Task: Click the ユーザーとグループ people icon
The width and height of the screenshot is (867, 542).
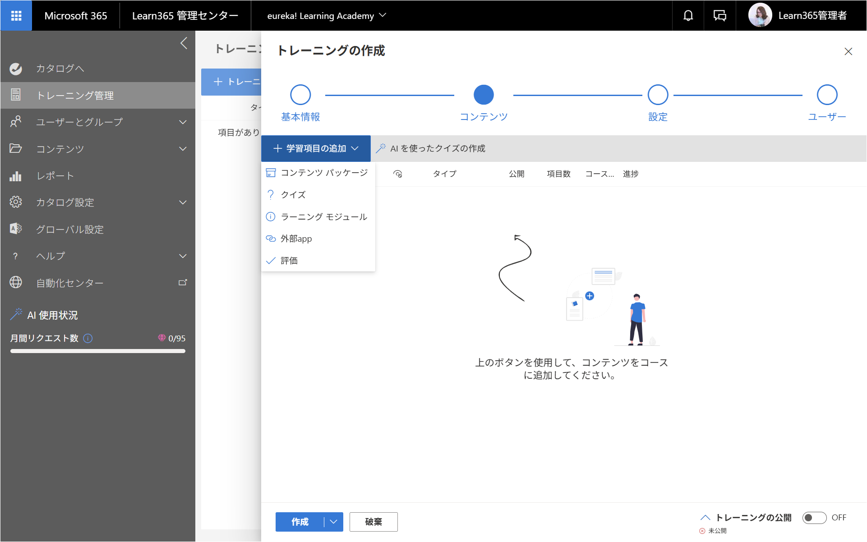Action: coord(16,122)
